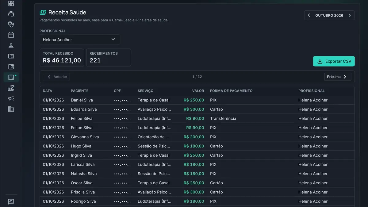Open the calendar icon in sidebar

(x=11, y=35)
